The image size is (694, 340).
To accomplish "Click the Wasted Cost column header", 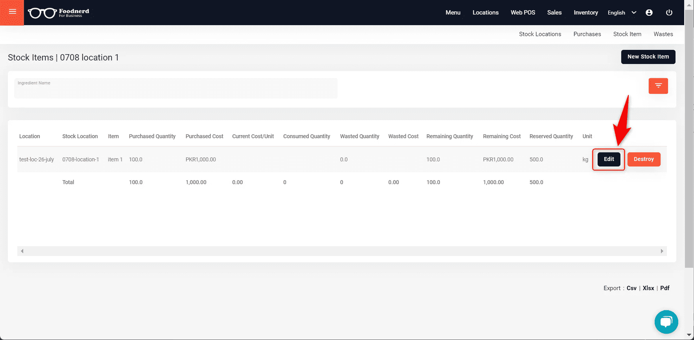I will coord(403,136).
